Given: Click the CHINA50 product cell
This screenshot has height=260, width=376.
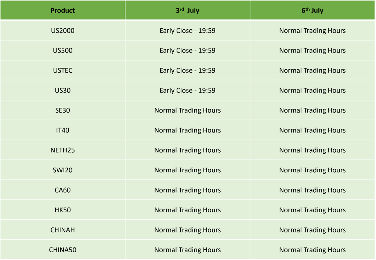Looking at the screenshot, I should pos(62,250).
